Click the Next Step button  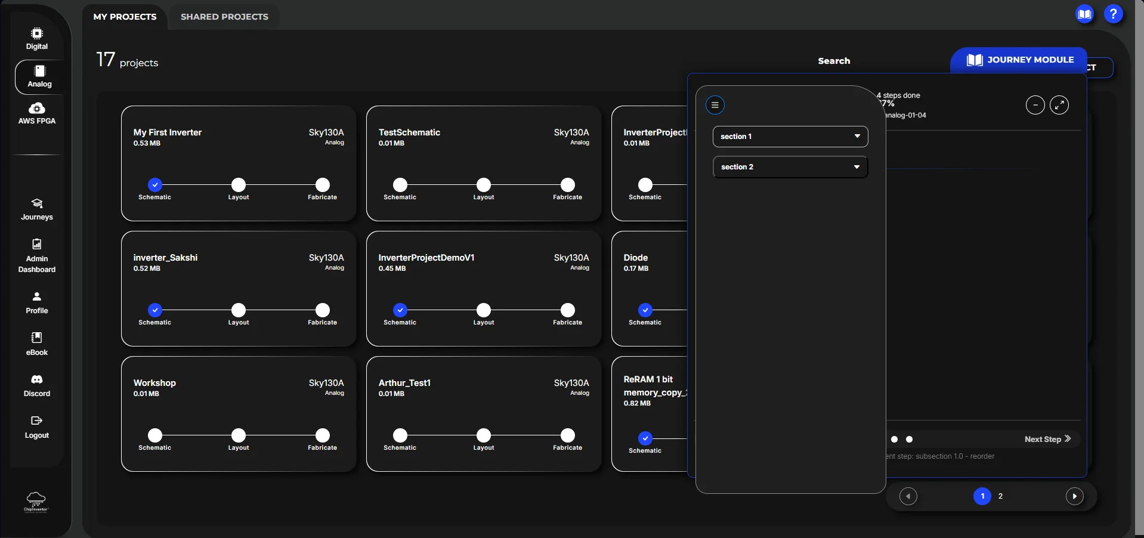(1047, 439)
